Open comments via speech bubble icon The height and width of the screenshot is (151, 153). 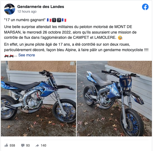23,145
